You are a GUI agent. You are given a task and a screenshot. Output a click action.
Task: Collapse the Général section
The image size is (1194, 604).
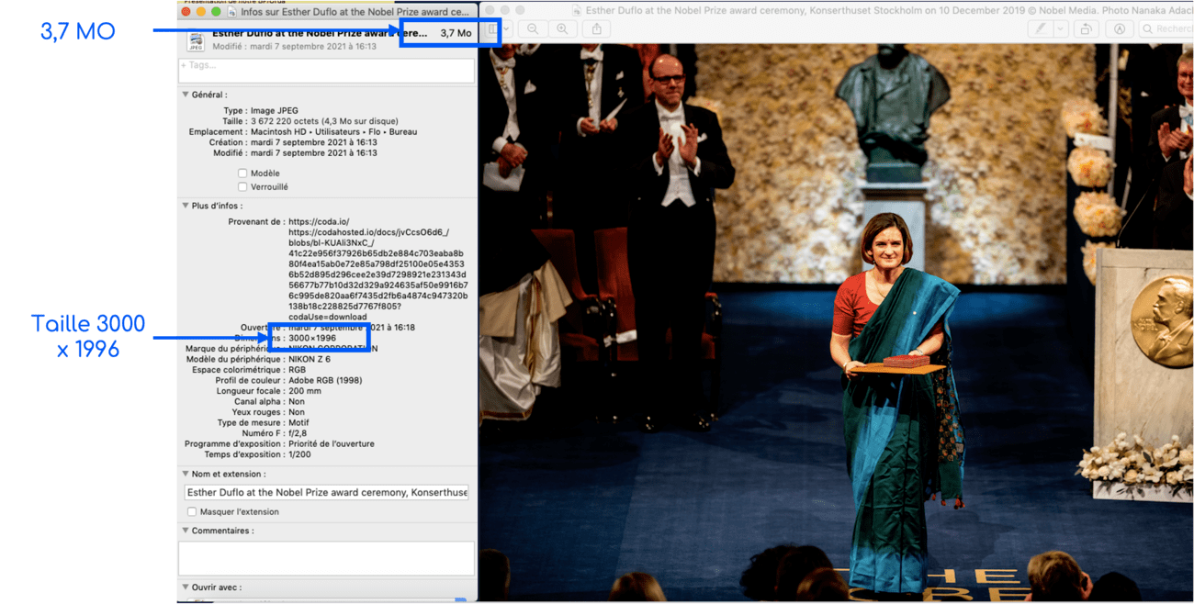(186, 95)
